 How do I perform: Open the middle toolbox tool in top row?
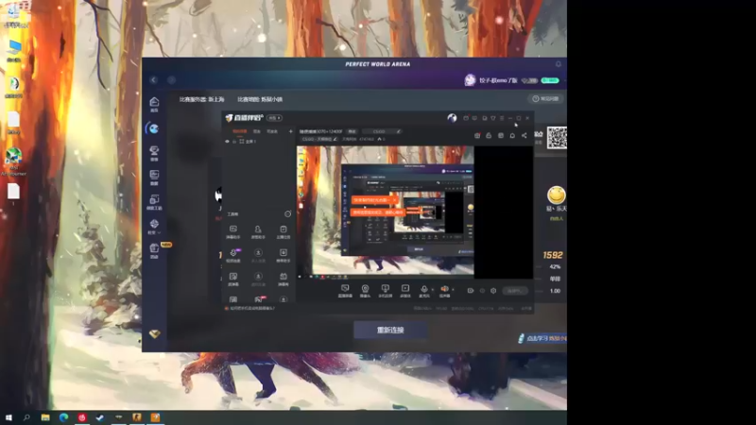[x=258, y=231]
